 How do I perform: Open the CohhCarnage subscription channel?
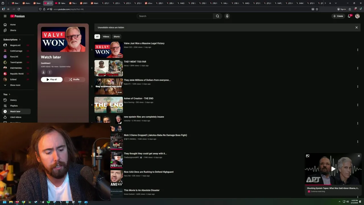(16, 51)
